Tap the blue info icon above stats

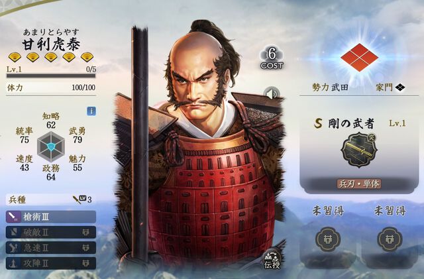[x=91, y=111]
